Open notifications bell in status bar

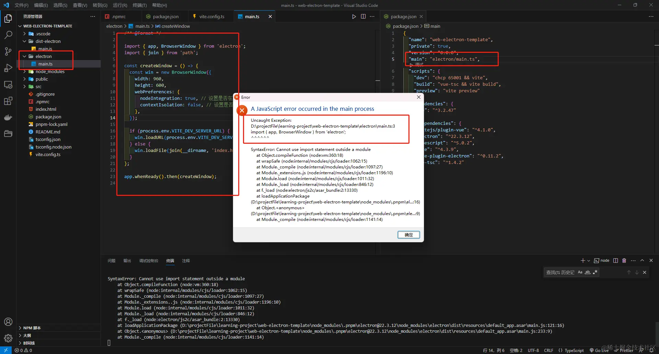[651, 350]
